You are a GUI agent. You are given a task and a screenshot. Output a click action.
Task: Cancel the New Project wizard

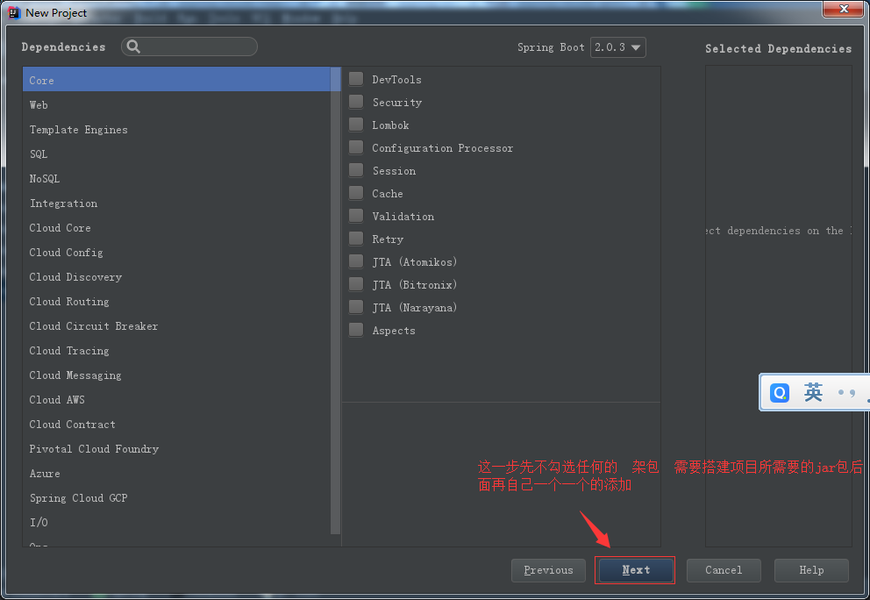pyautogui.click(x=724, y=570)
